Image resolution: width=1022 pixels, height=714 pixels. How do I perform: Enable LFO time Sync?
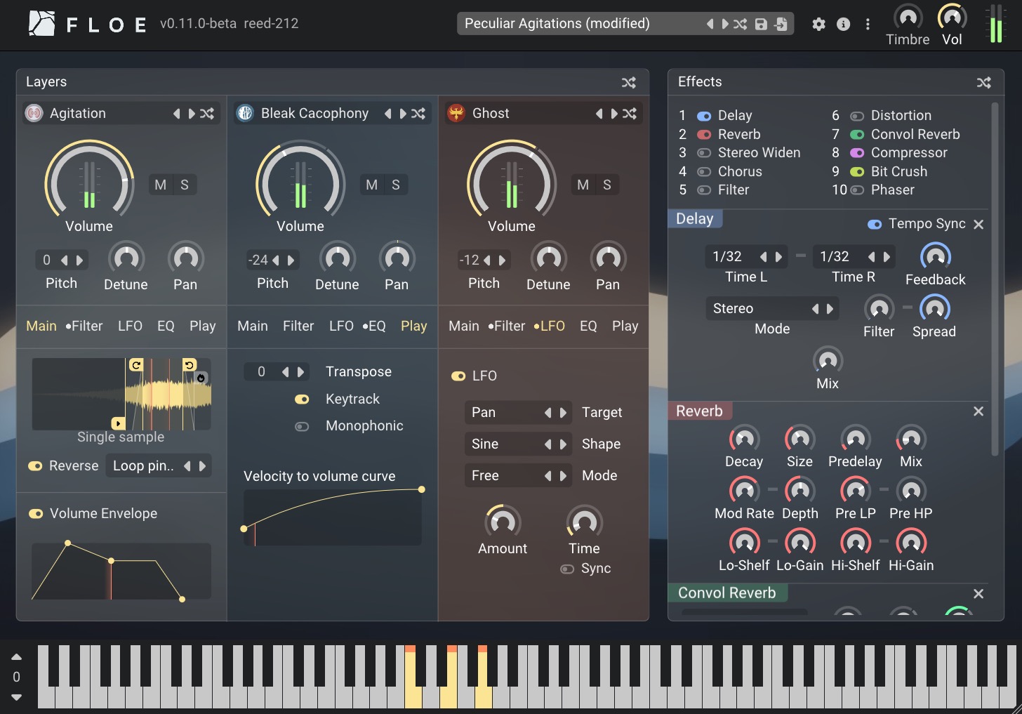pos(567,569)
